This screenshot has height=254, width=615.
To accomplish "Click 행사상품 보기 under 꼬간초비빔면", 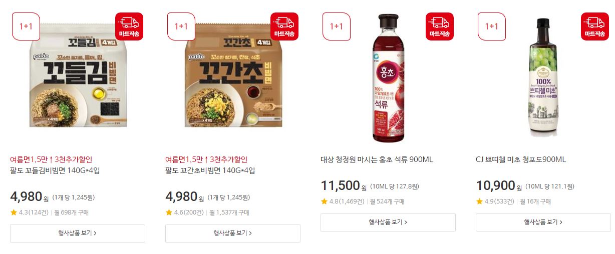I will pos(233,233).
